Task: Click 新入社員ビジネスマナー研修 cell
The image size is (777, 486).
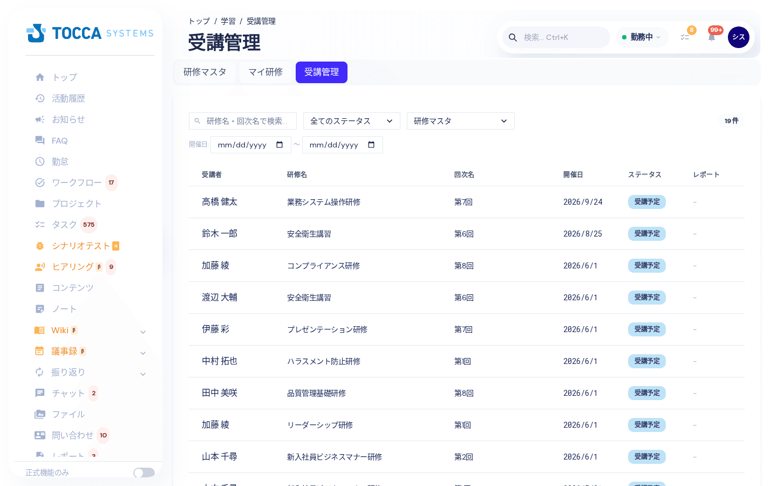Action: pyautogui.click(x=335, y=457)
